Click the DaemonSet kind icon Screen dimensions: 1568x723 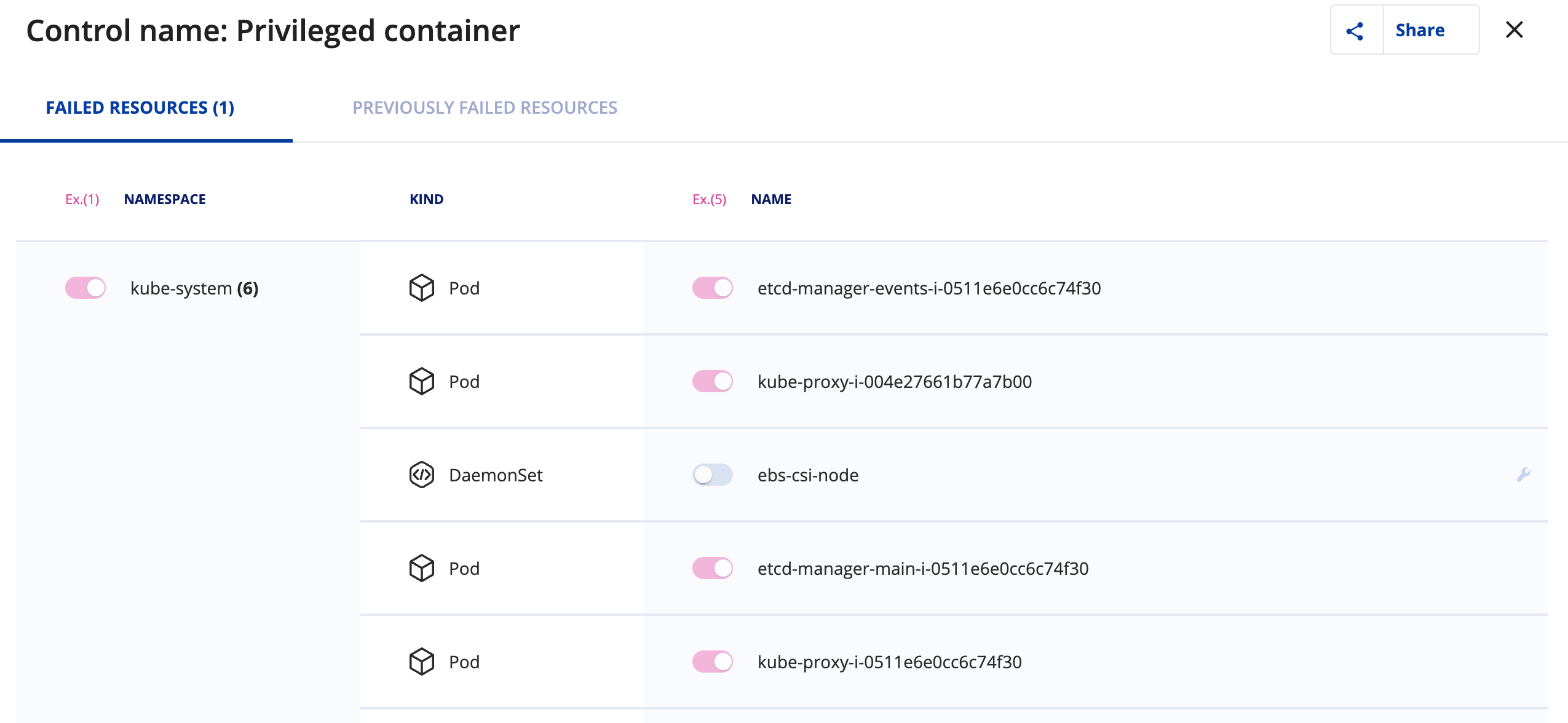pyautogui.click(x=422, y=475)
